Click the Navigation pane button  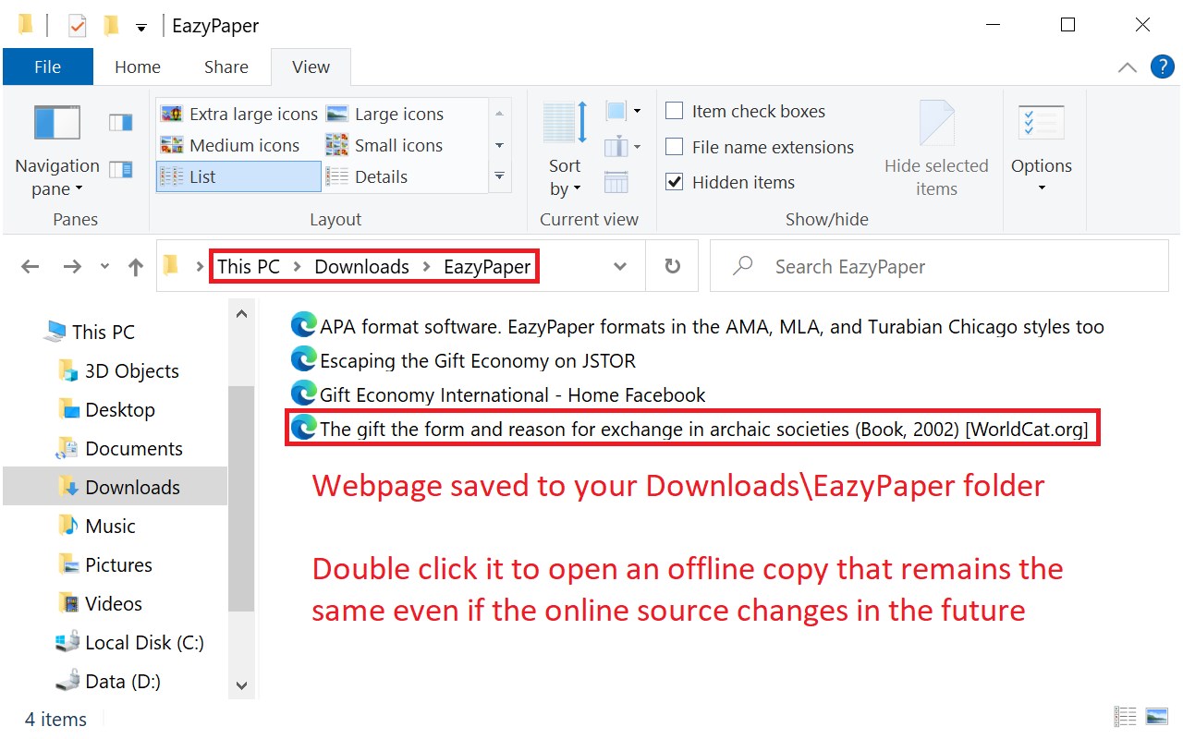tap(57, 150)
